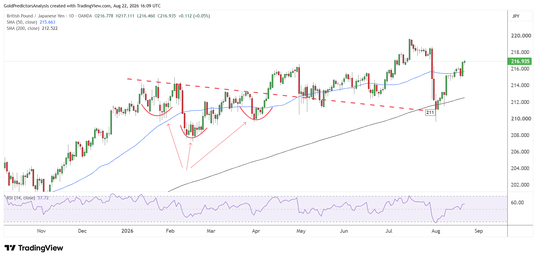537x259 pixels.
Task: Click the 214.000 price axis label
Action: 520,85
